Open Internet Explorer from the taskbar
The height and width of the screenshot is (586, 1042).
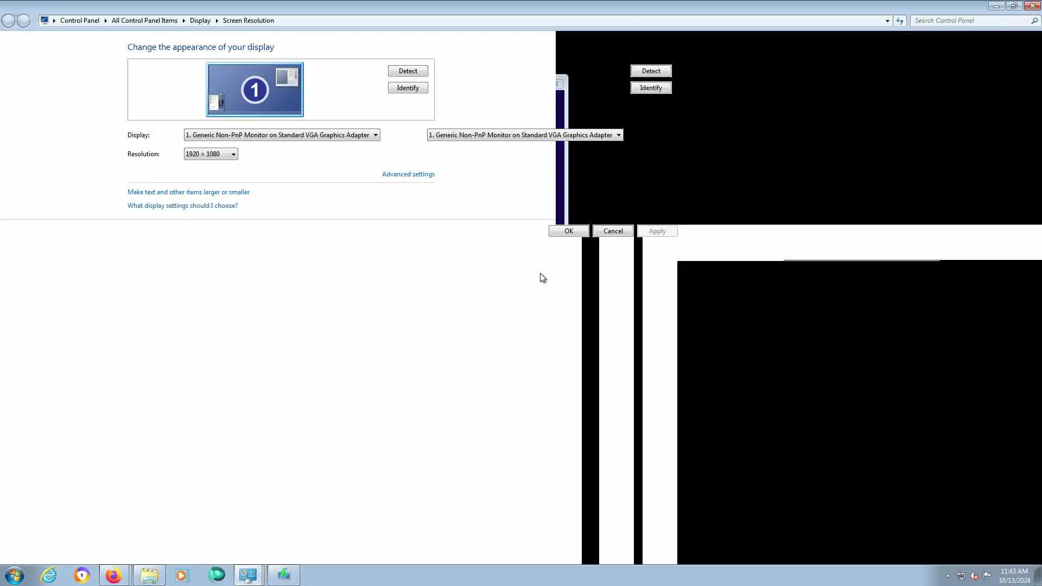coord(49,575)
